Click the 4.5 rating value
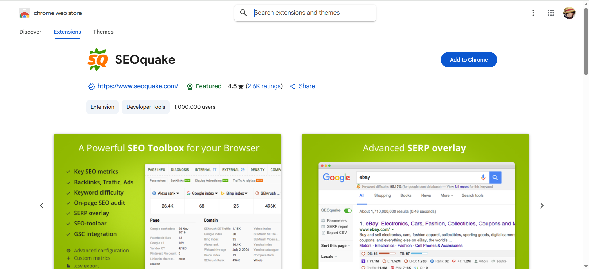This screenshot has width=589, height=269. coord(232,86)
